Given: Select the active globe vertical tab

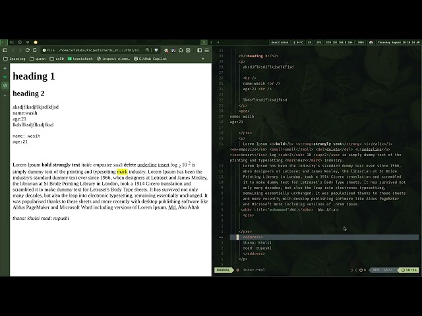Looking at the screenshot, I should tap(5, 86).
